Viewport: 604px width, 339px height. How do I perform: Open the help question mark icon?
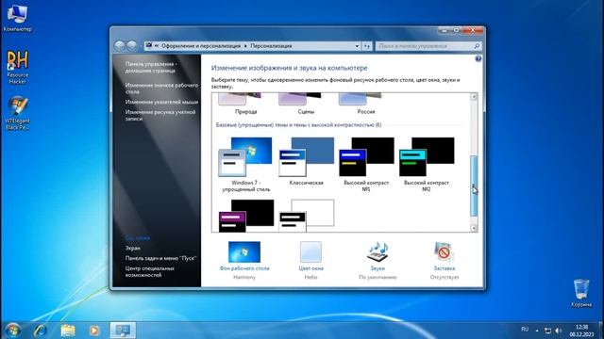click(x=478, y=58)
